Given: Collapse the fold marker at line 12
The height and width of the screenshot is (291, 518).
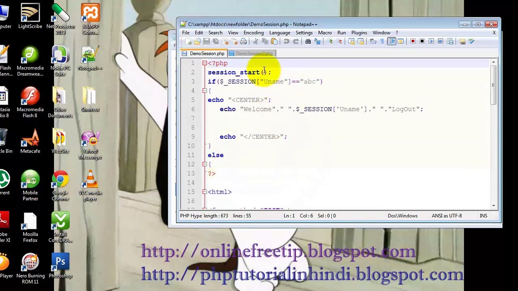Looking at the screenshot, I should pyautogui.click(x=204, y=164).
